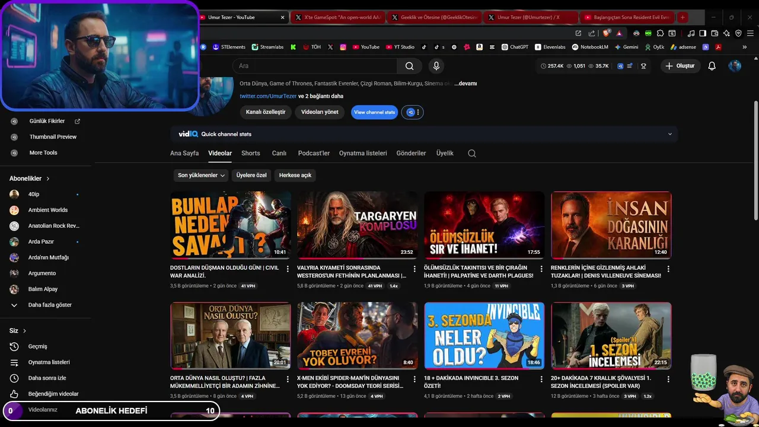
Task: Switch to Shorts channel tab
Action: coord(251,153)
